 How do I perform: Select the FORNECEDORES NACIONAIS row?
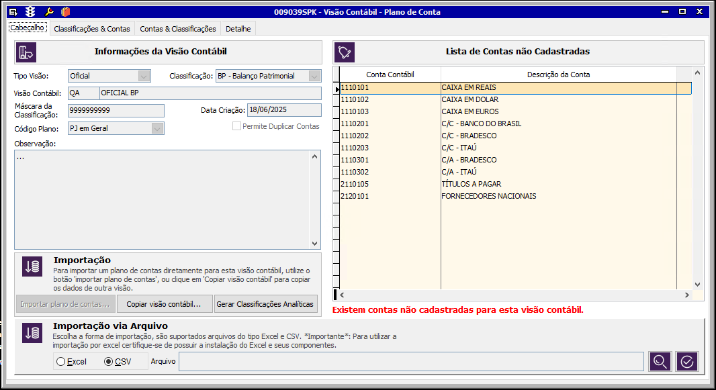(516, 196)
